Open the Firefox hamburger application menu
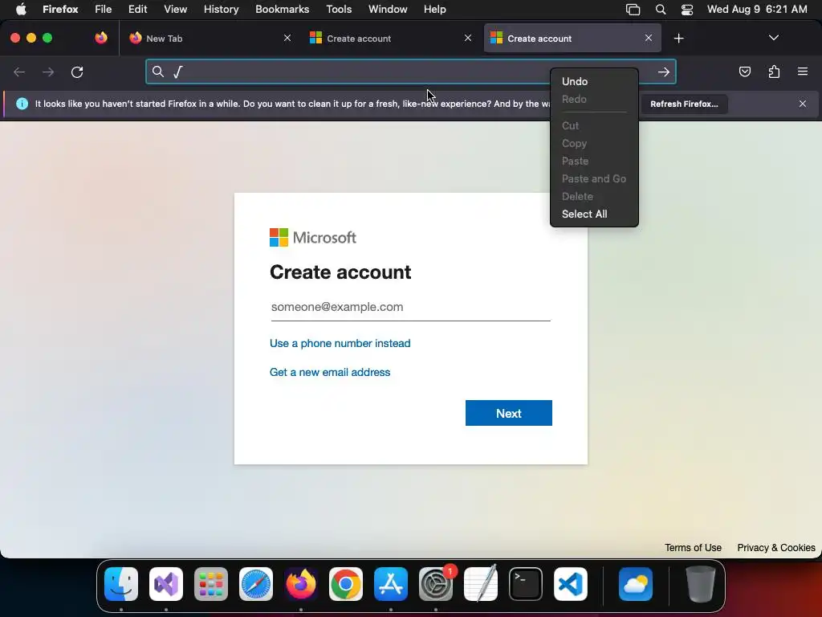Screen dimensions: 822x617 [x=803, y=72]
